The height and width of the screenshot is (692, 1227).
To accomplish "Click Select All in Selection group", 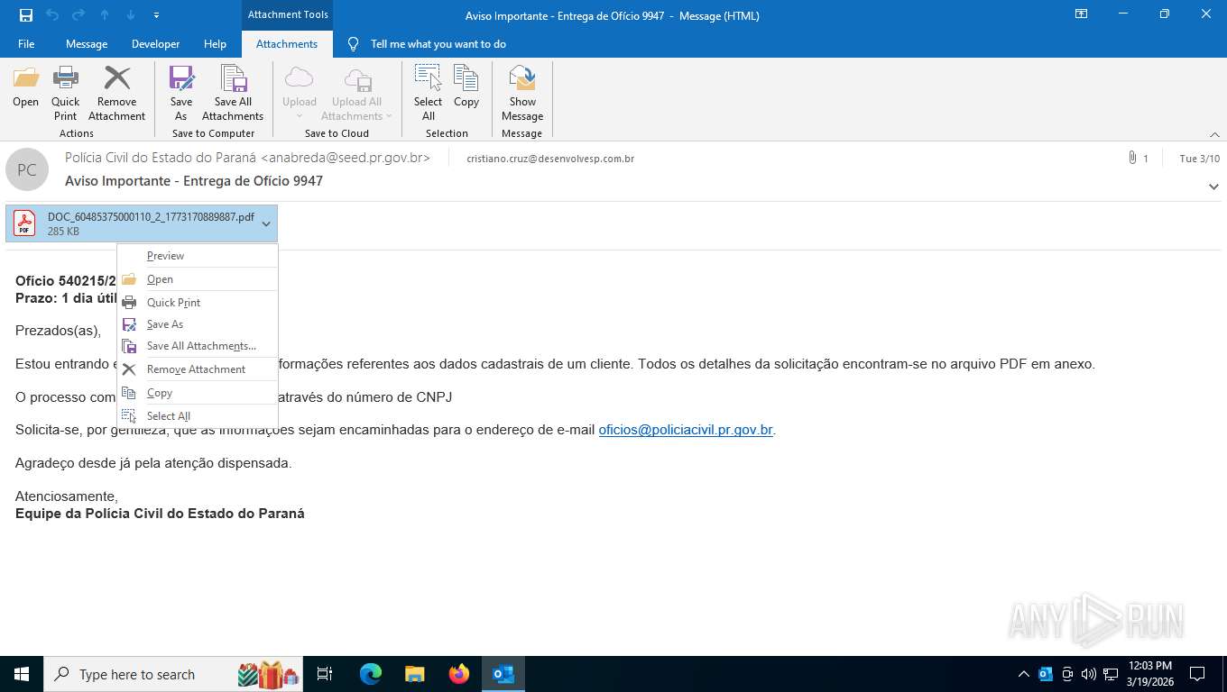I will point(428,93).
